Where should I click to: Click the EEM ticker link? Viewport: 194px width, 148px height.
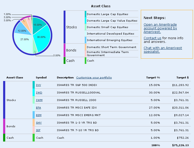39,115
